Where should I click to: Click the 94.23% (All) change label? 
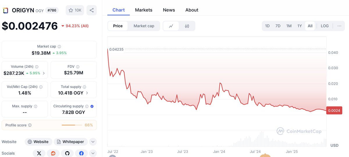coord(77,26)
